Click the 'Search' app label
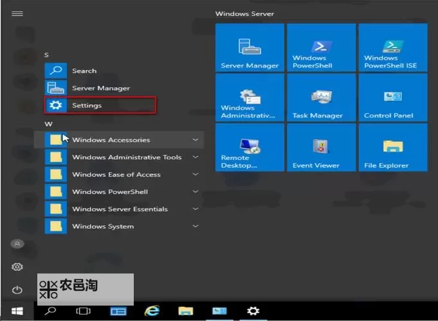 click(x=84, y=71)
